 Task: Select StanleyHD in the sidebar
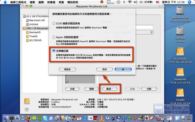[33, 32]
